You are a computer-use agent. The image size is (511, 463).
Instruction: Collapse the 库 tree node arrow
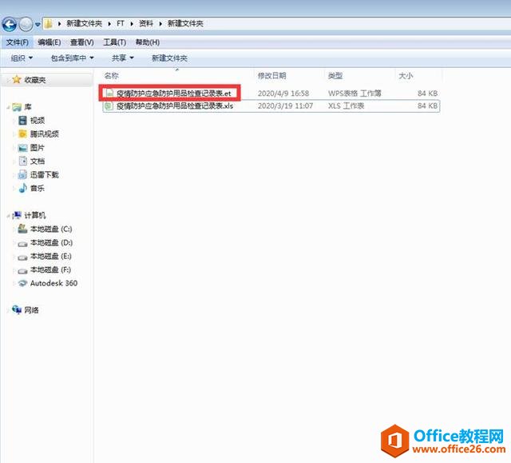pyautogui.click(x=8, y=107)
